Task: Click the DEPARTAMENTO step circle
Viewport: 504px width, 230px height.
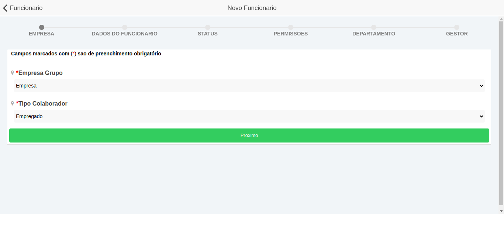Action: pos(374,27)
